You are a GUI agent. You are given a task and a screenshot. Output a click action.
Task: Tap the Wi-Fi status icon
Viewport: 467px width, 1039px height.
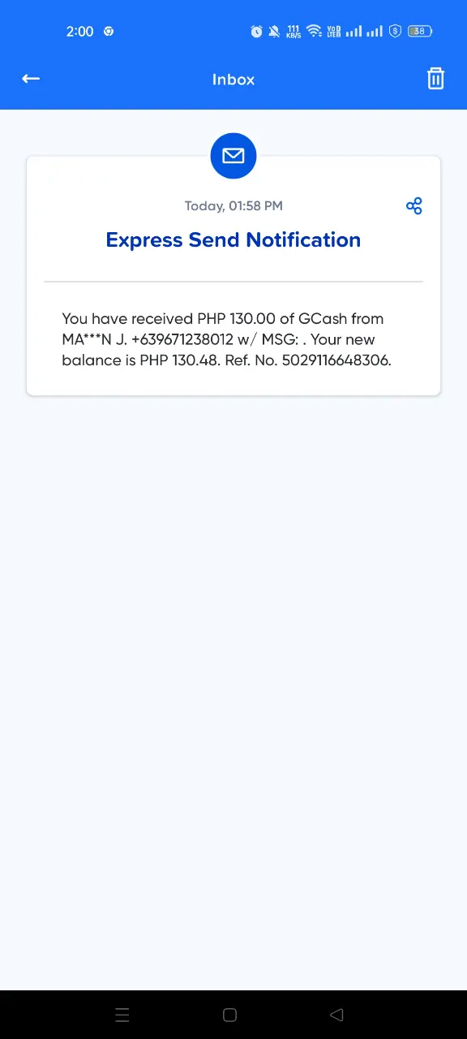click(x=314, y=32)
